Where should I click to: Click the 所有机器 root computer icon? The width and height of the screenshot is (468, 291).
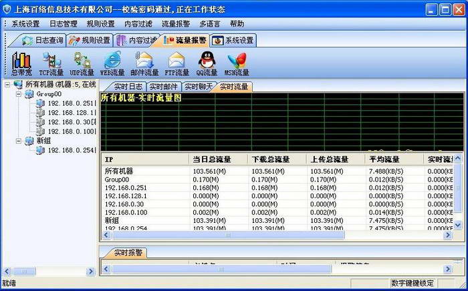click(x=18, y=85)
